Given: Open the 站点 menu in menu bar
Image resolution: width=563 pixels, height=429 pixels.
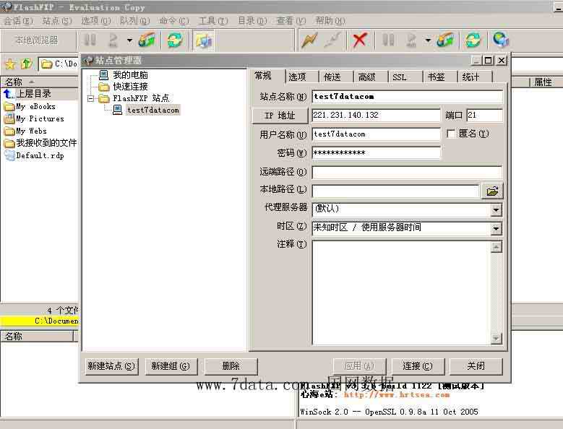Looking at the screenshot, I should click(x=56, y=21).
